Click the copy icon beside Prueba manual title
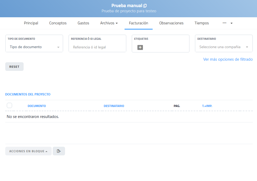257x181 pixels. point(145,5)
